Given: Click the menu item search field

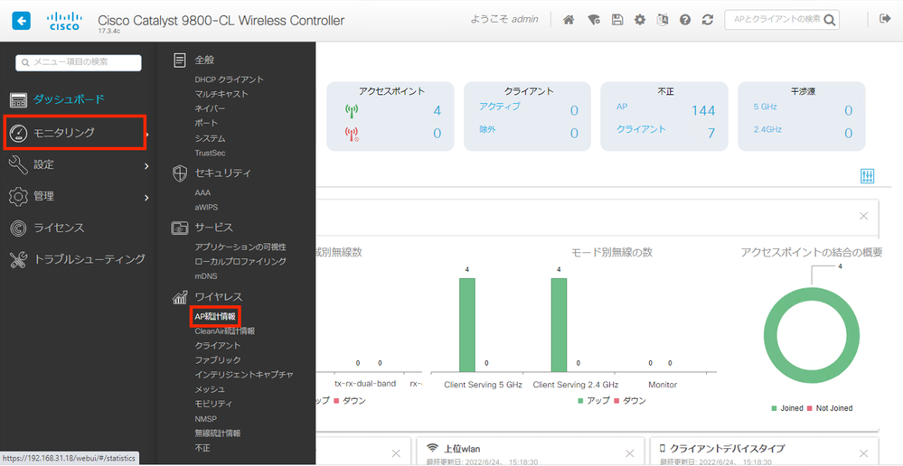Looking at the screenshot, I should click(79, 62).
